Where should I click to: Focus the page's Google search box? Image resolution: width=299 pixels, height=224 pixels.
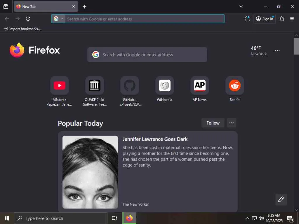point(147,55)
